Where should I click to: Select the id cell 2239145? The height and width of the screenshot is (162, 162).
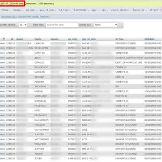click(x=11, y=134)
